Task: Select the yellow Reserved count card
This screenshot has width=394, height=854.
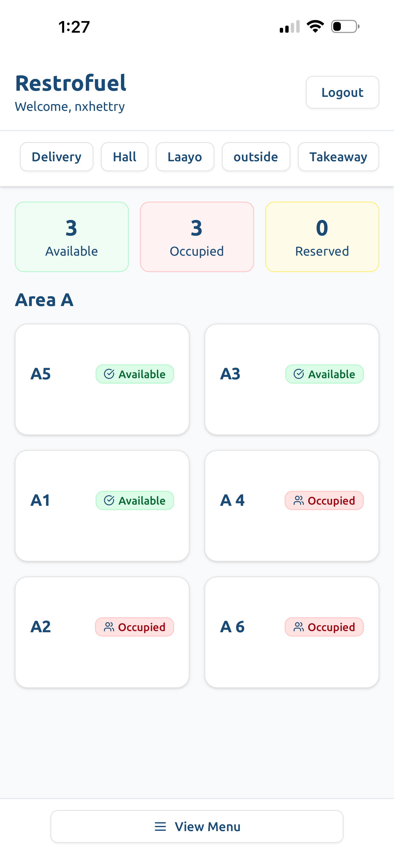Action: (322, 237)
